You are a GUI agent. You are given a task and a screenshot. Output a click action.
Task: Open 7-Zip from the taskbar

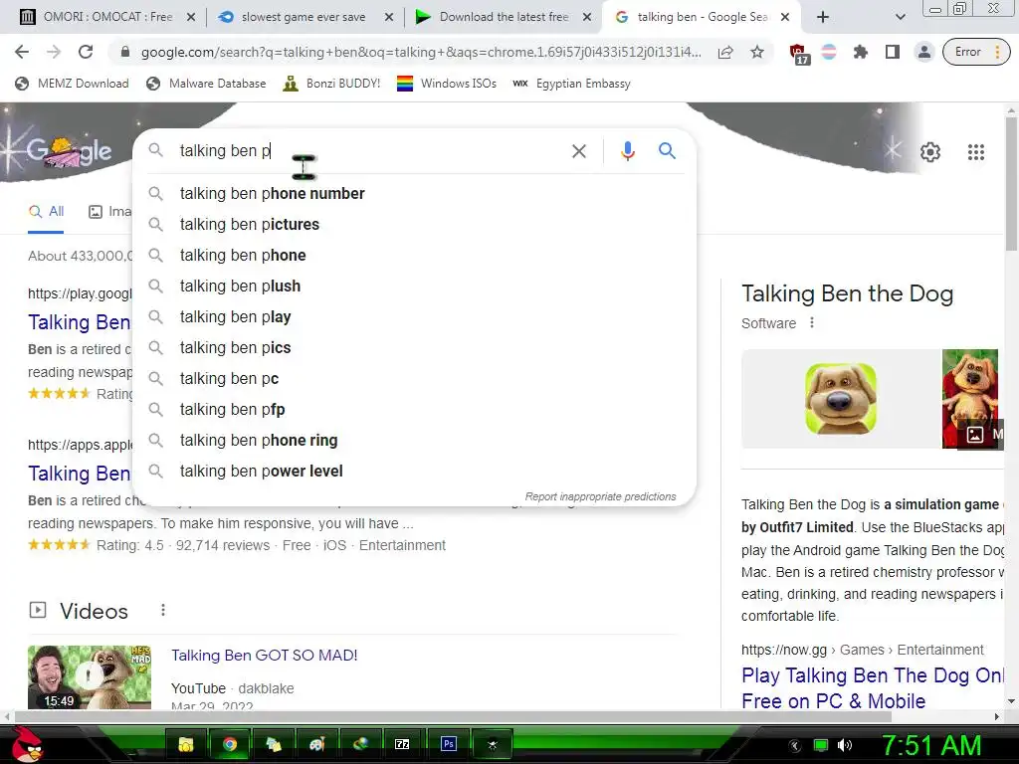point(402,744)
